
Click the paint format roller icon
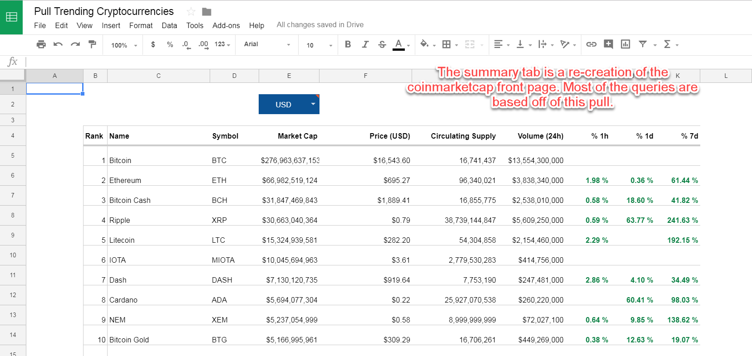pos(92,44)
